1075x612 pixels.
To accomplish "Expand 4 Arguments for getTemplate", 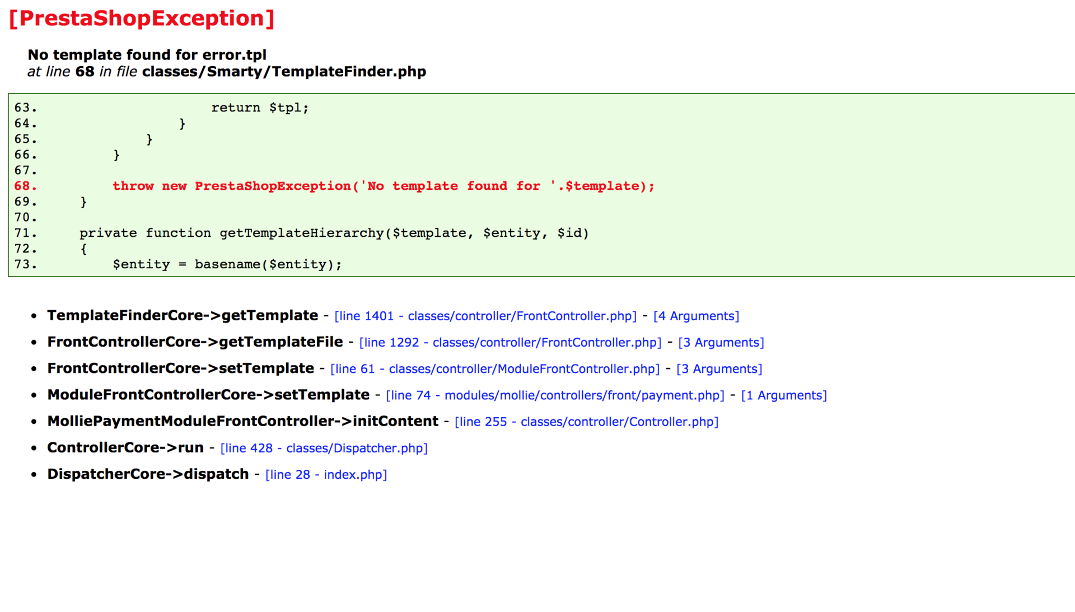I will (696, 316).
